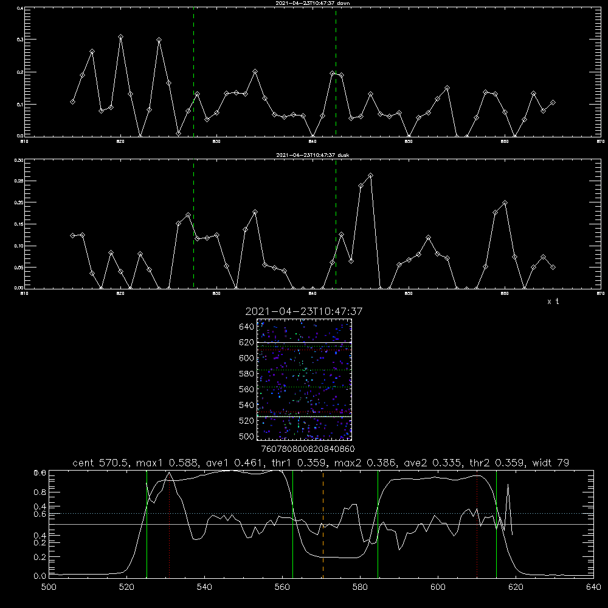Click the '760780800820840860' x-axis label under the image
Screen dimensions: 608x608
[x=308, y=449]
